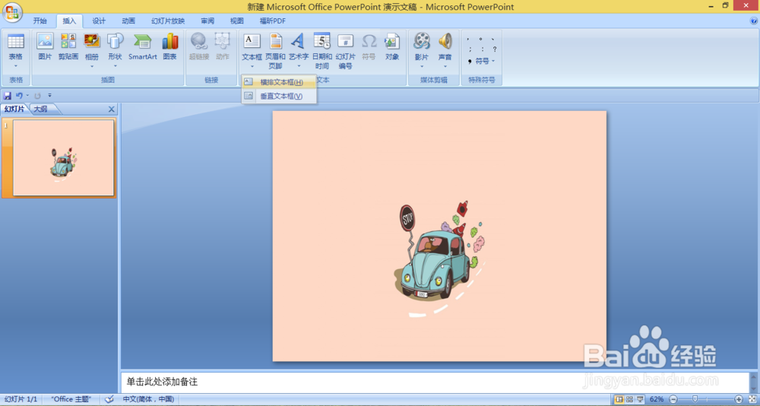The width and height of the screenshot is (760, 406).
Task: Switch to the 动画 ribbon tab
Action: point(128,21)
